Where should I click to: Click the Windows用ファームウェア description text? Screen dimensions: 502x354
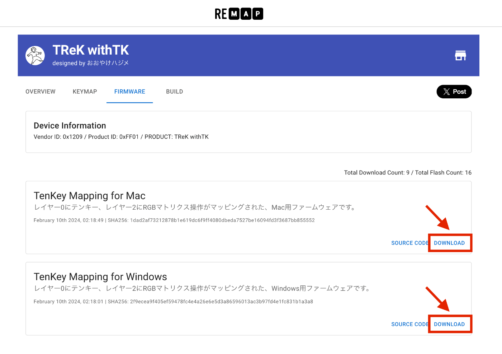click(x=203, y=289)
